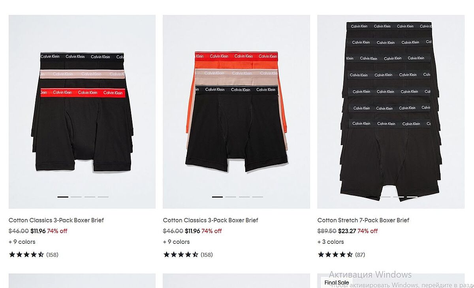Open the black-red waistband 3-pack product image

(x=82, y=112)
